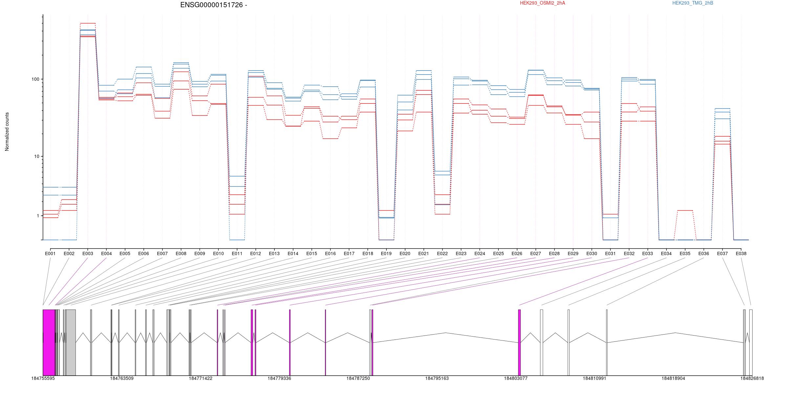Select exon label E036
This screenshot has width=788, height=394.
click(x=704, y=253)
